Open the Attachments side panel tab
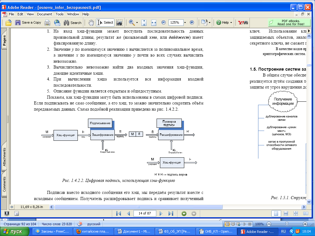315x236 pixels. click(x=4, y=156)
